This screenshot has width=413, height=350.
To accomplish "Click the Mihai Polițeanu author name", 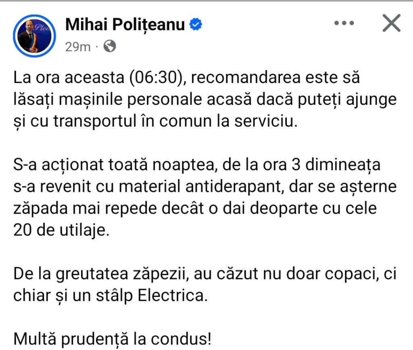I will pyautogui.click(x=125, y=25).
